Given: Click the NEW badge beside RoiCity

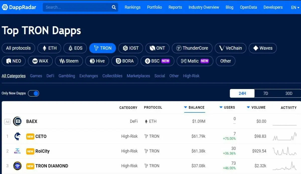Looking at the screenshot, I should pos(30,151).
